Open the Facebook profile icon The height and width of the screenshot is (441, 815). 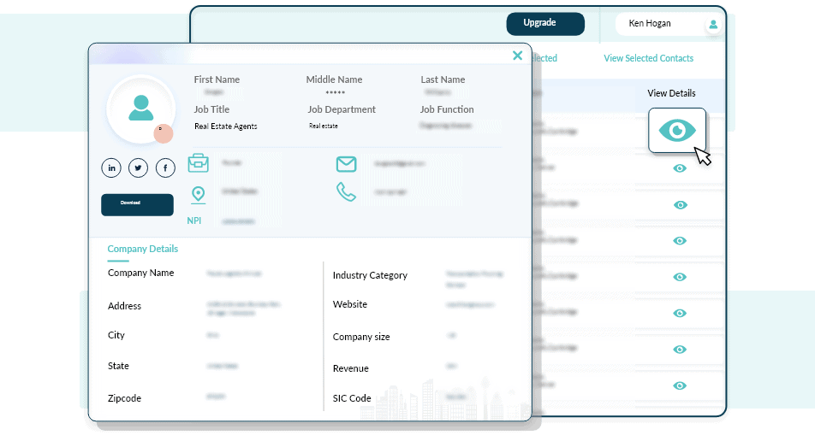click(x=165, y=168)
